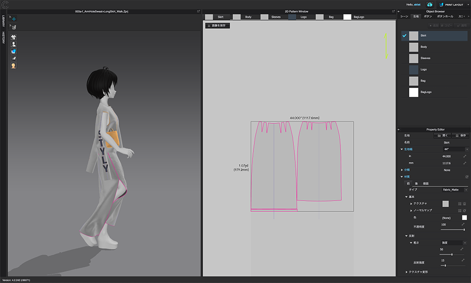The image size is (471, 283).
Task: Select the move tool at top of 2D toolbar
Action: [x=14, y=19]
